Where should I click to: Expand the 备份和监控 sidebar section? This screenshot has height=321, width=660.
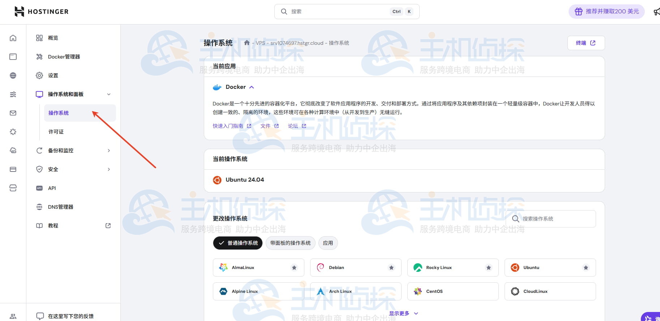point(109,151)
